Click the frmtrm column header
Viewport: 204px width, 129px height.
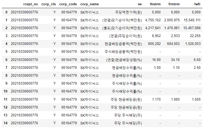pos(174,4)
